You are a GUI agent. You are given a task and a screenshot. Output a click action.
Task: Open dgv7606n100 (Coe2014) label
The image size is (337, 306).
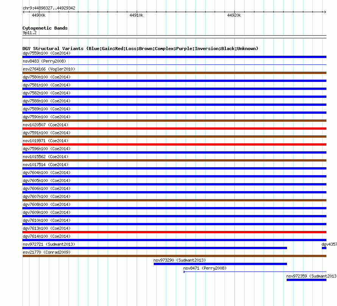(47, 188)
